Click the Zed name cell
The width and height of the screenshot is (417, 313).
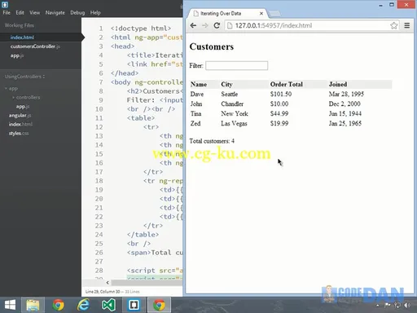[x=195, y=123]
